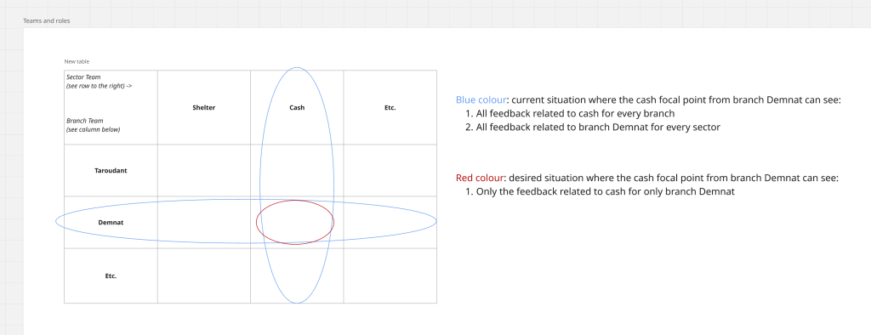Select the Demnat row header cell
Viewport: 871px width, 335px height.
(x=111, y=222)
